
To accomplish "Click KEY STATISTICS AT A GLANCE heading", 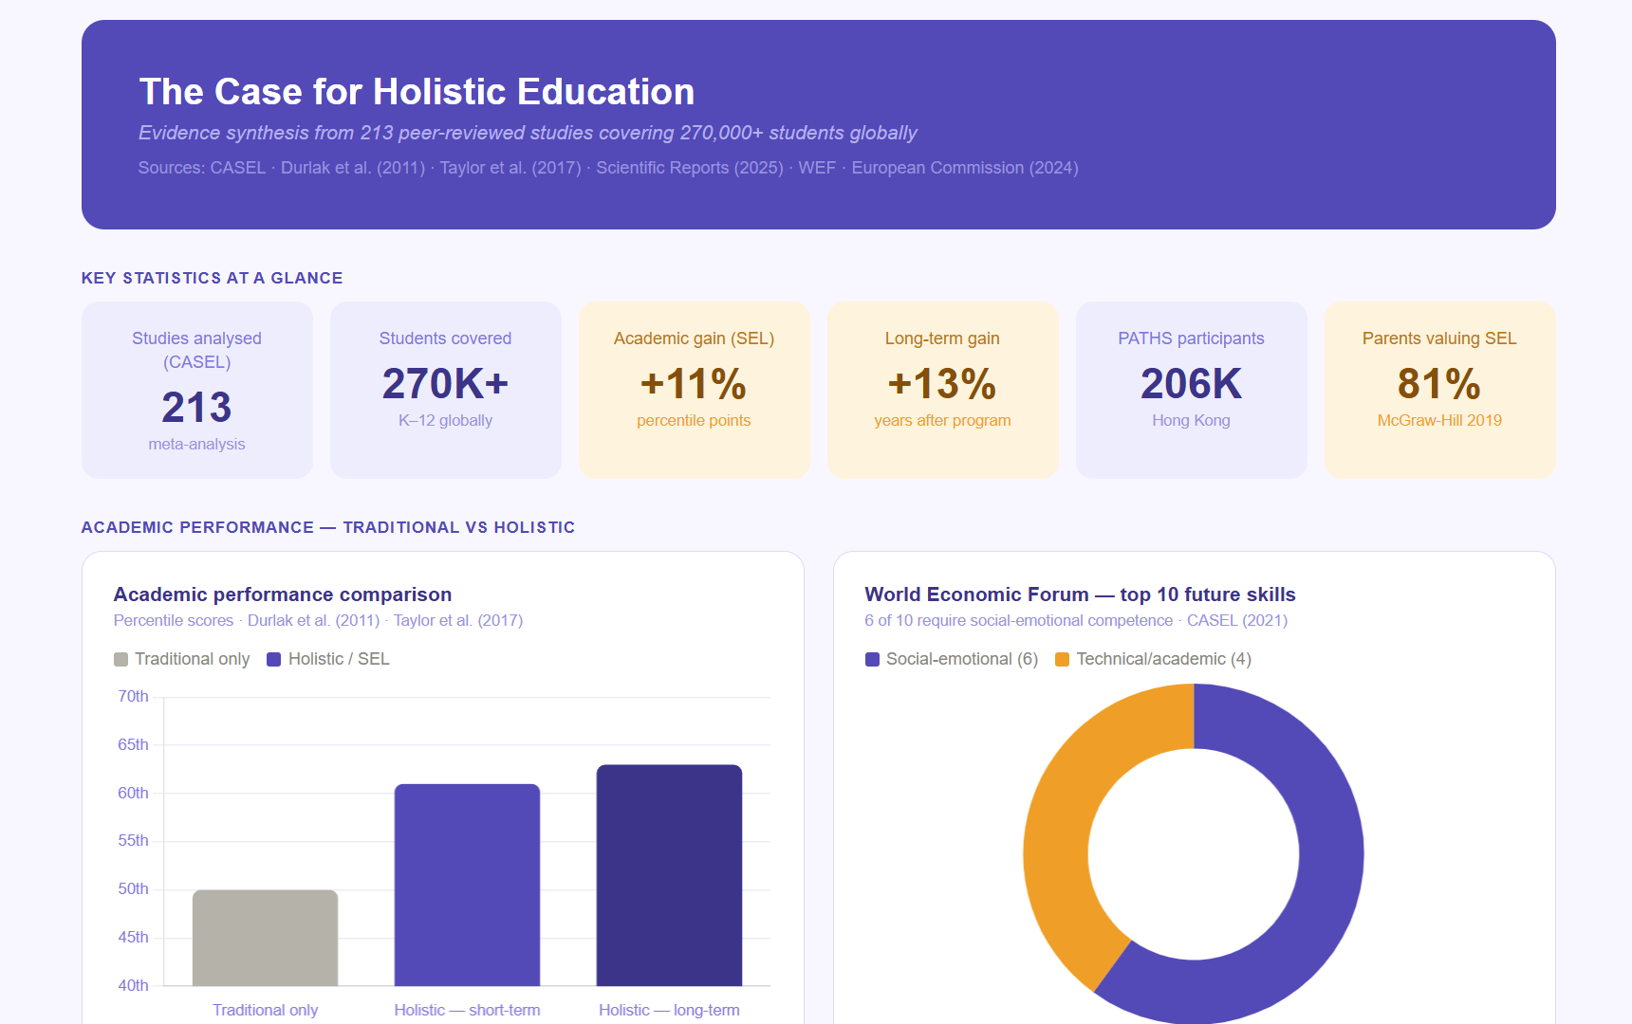I will point(213,278).
